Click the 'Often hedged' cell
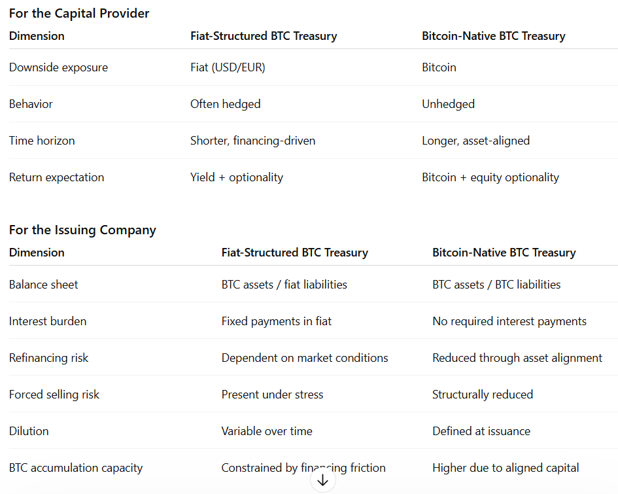This screenshot has width=618, height=494. tap(226, 104)
